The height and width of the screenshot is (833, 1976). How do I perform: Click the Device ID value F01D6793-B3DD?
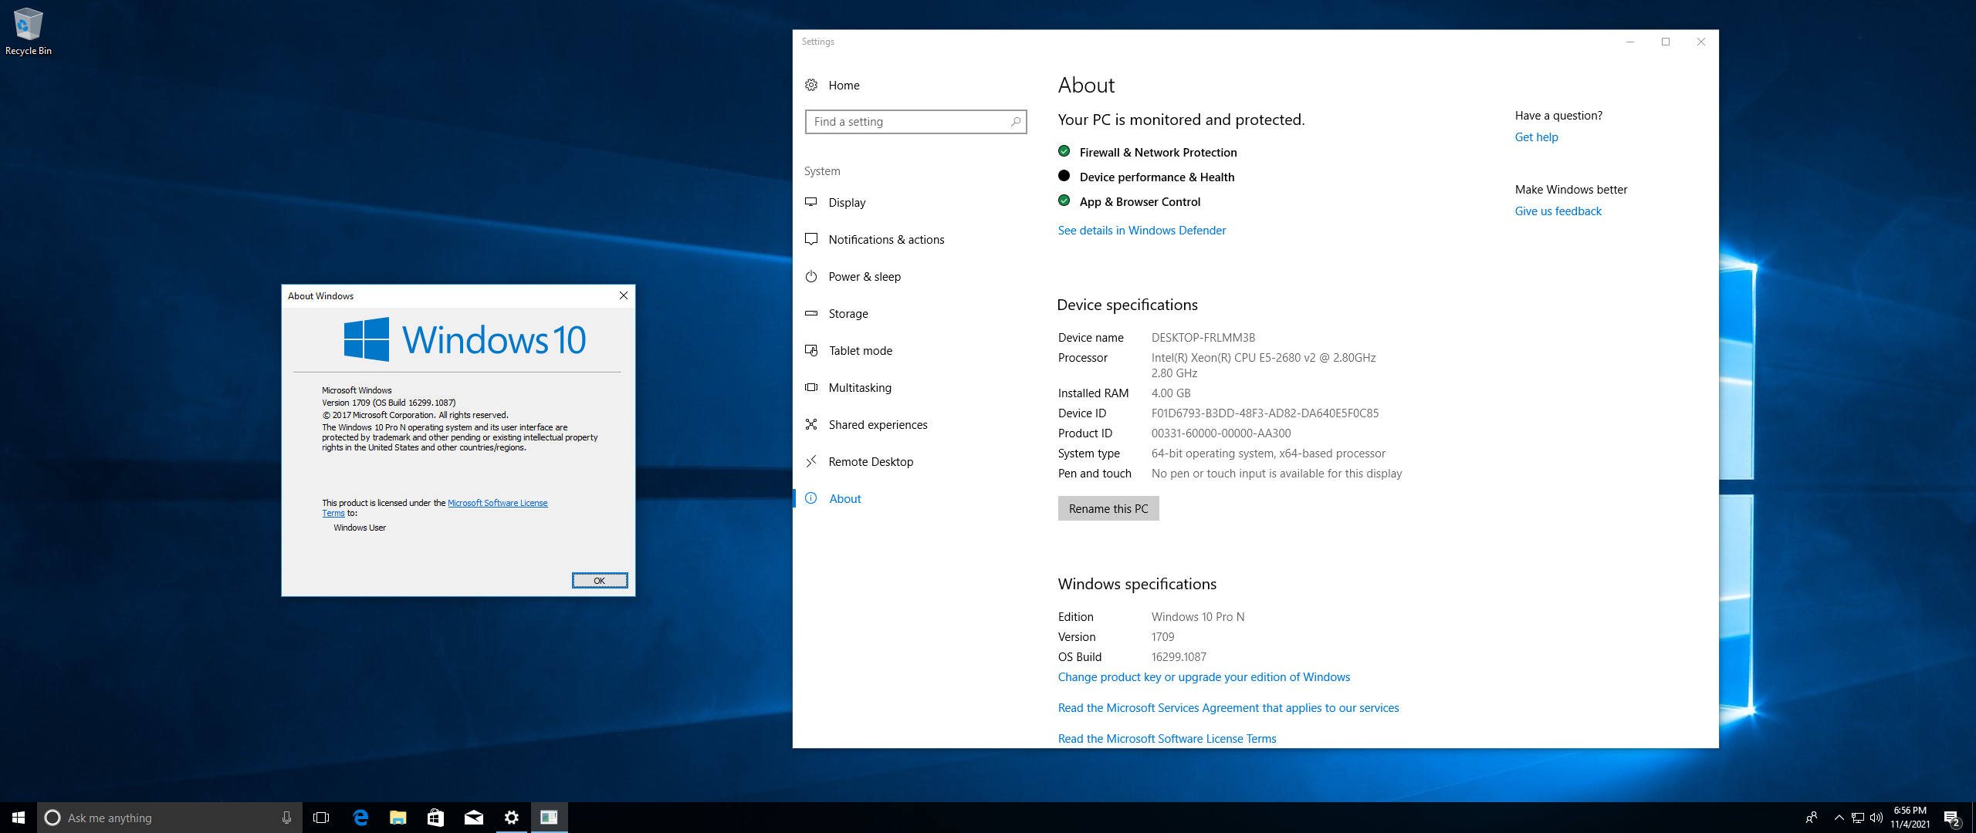click(x=1265, y=413)
